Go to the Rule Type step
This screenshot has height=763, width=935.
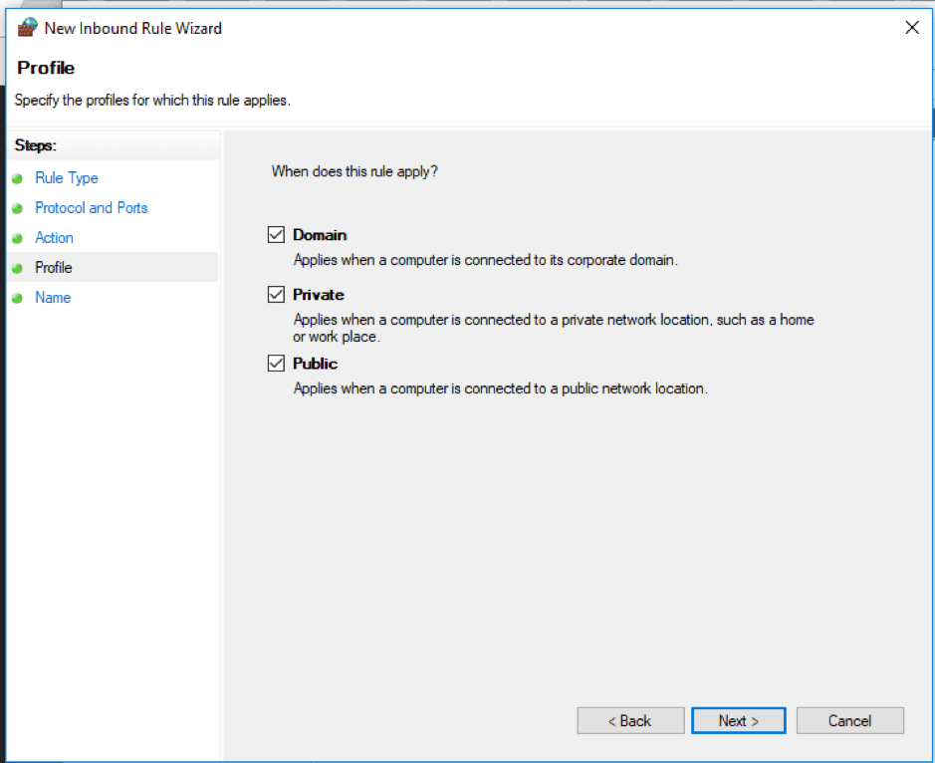pyautogui.click(x=66, y=178)
